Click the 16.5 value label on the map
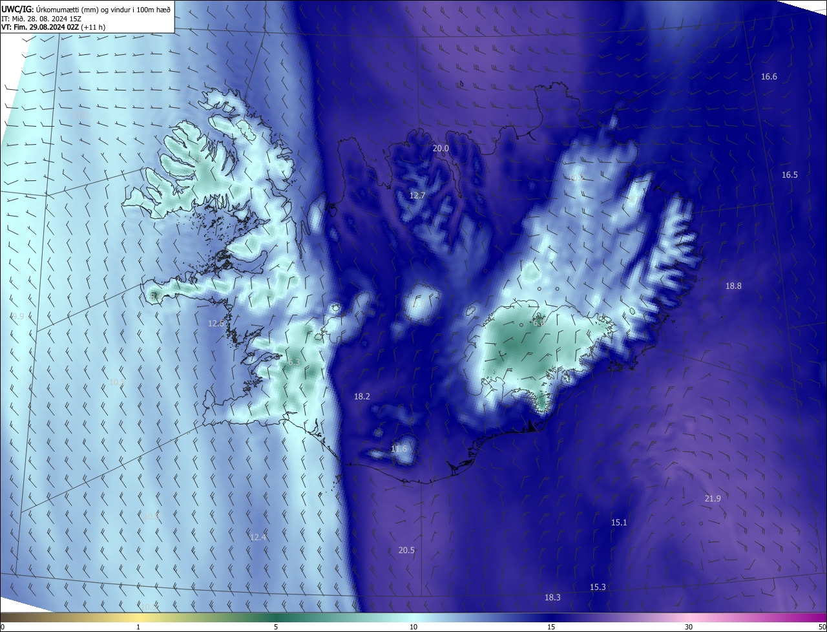The image size is (827, 632). (x=790, y=175)
